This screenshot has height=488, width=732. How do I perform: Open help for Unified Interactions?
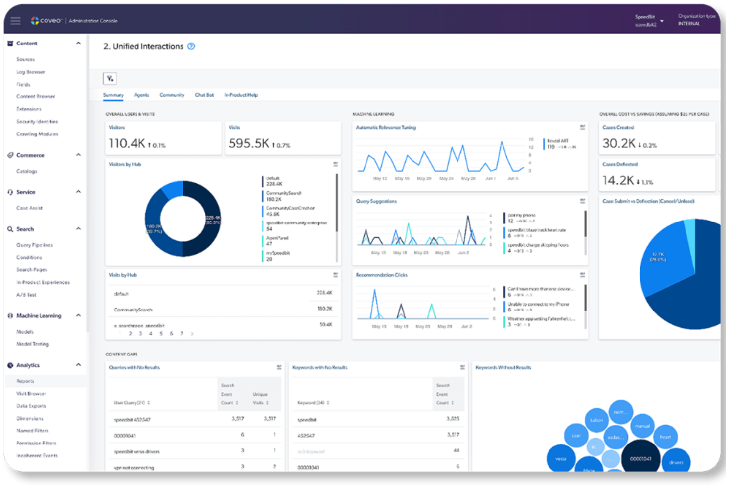tap(191, 46)
